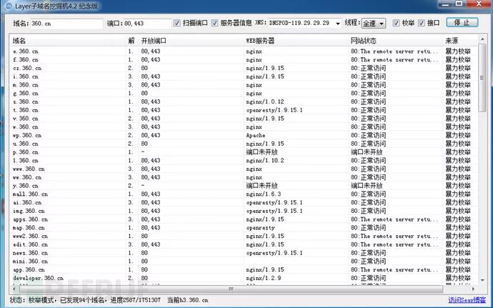Click the 端口 input field with 80,443
Image resolution: width=493 pixels, height=308 pixels.
click(147, 24)
